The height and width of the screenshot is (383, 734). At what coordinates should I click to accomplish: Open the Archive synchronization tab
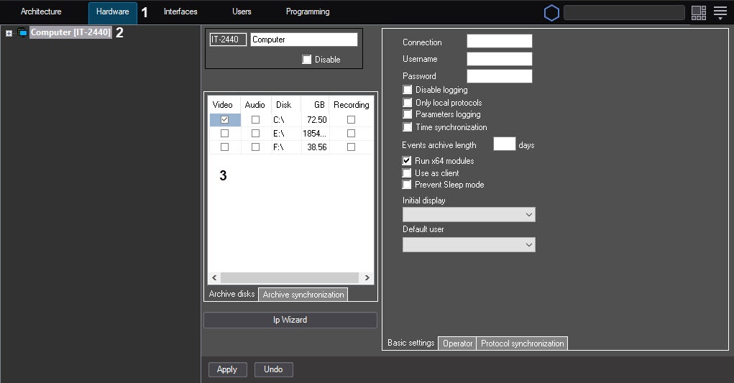point(303,295)
